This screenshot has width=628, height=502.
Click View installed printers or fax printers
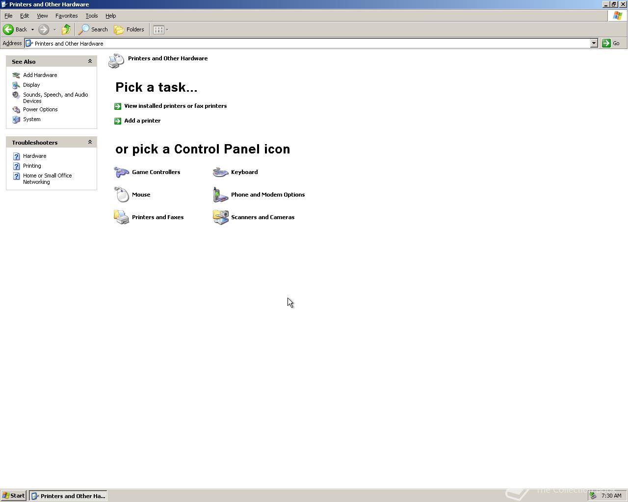[175, 106]
